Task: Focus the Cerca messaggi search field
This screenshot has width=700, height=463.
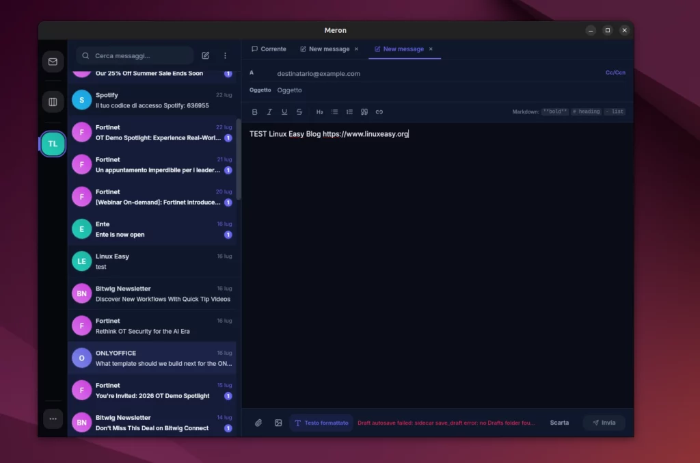Action: (135, 56)
